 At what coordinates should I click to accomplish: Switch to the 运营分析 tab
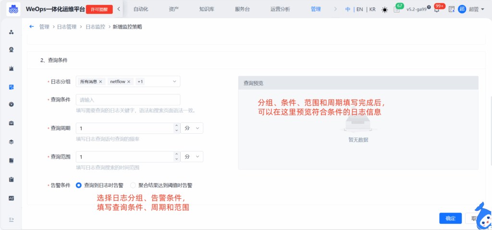pyautogui.click(x=280, y=9)
